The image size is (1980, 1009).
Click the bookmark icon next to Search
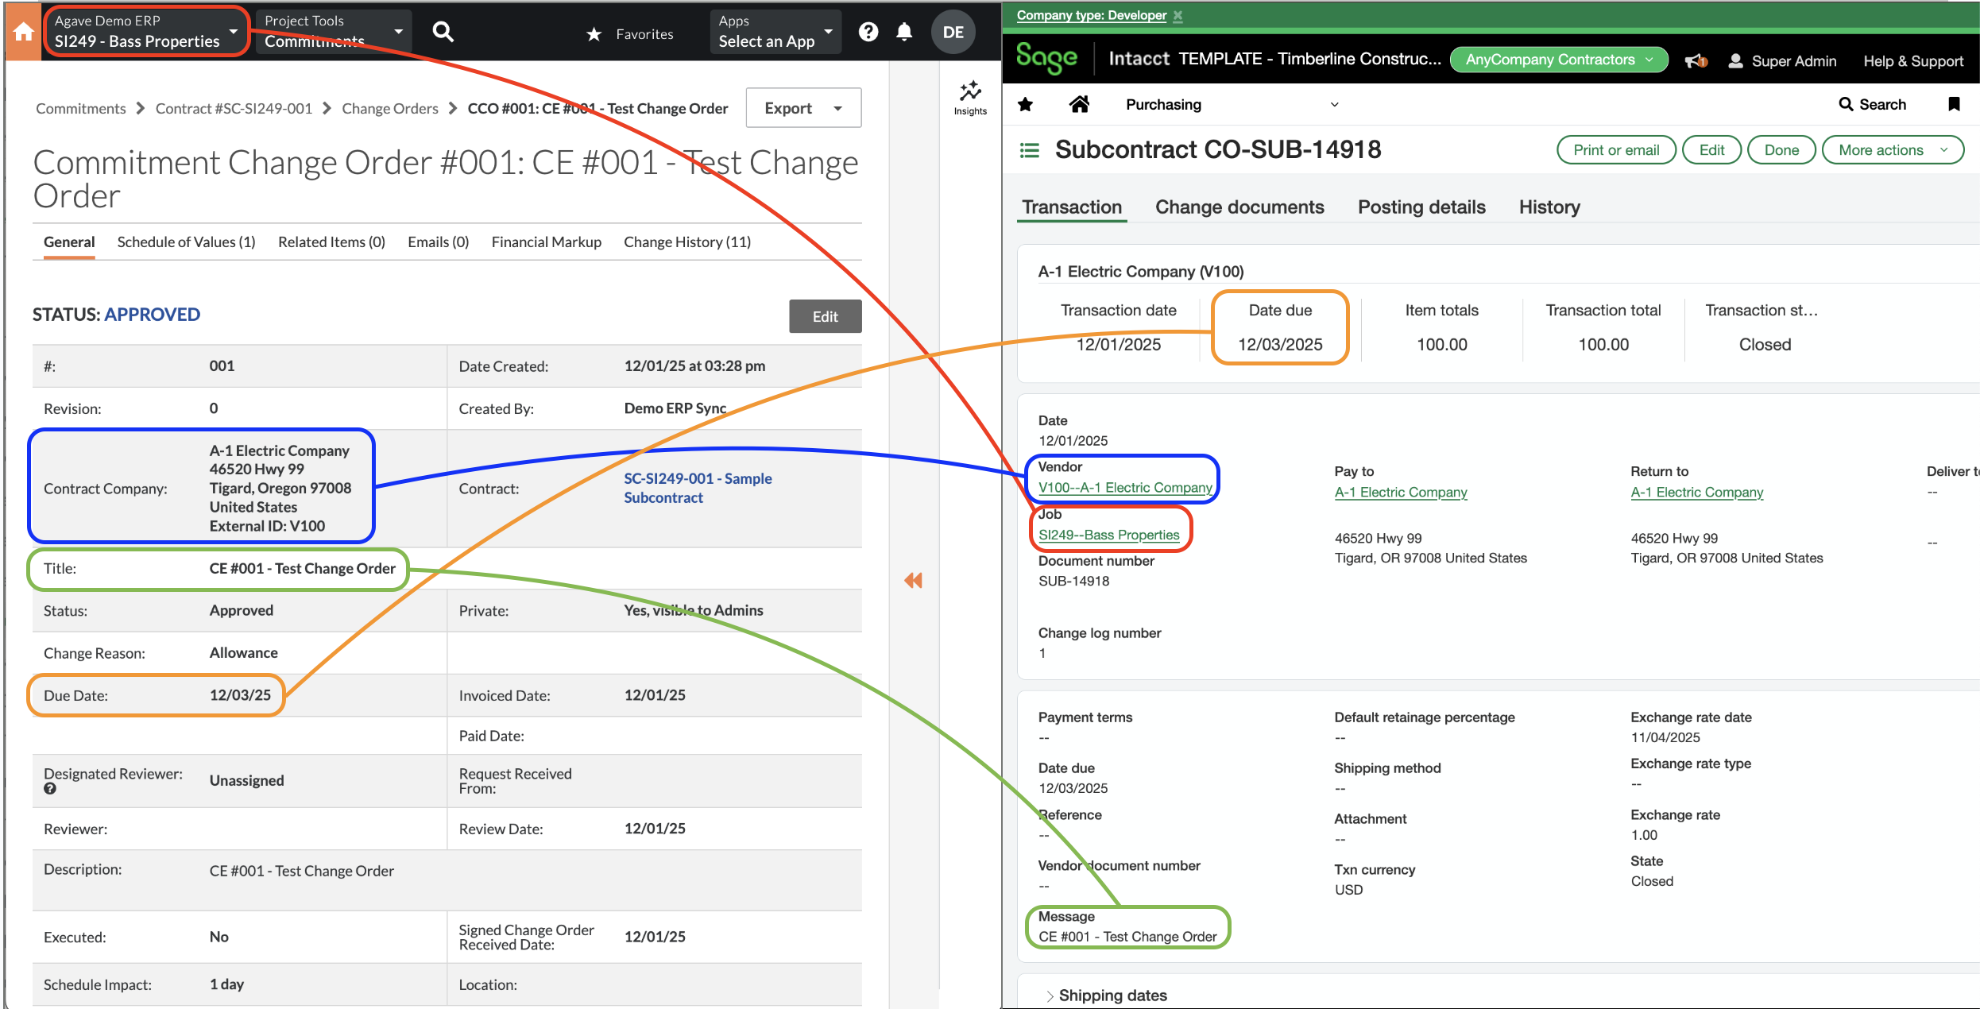1955,104
